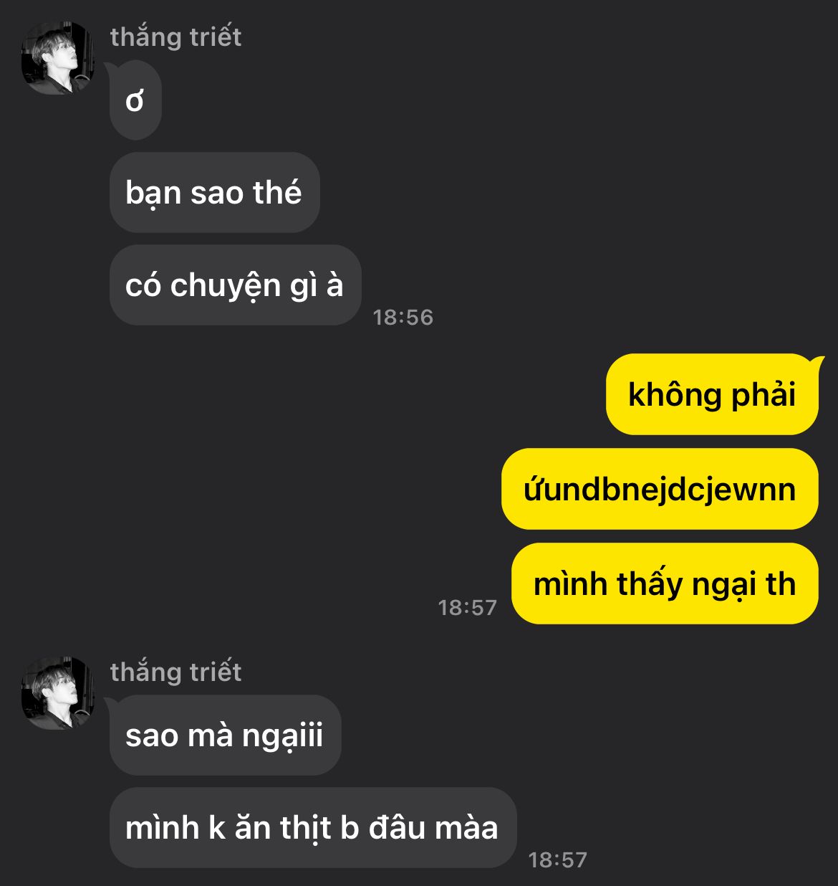Tap the 18:56 timestamp
Image resolution: width=838 pixels, height=886 pixels.
click(x=403, y=318)
